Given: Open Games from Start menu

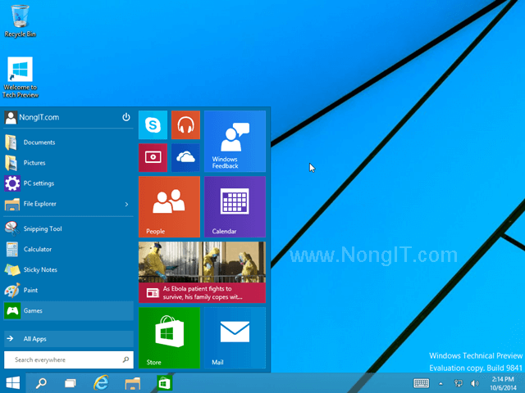Looking at the screenshot, I should click(68, 311).
